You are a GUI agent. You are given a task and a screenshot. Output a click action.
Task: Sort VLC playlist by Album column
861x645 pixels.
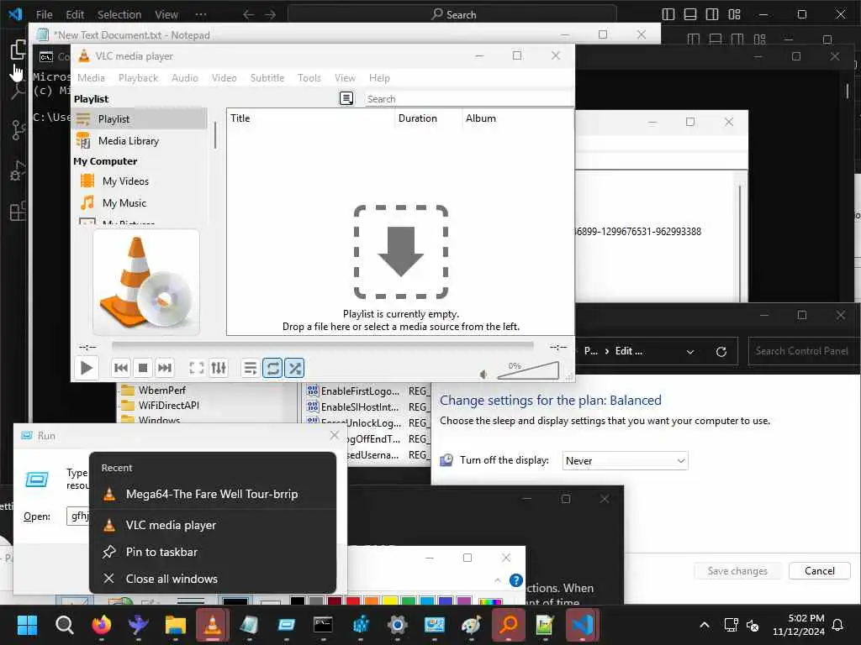click(518, 118)
